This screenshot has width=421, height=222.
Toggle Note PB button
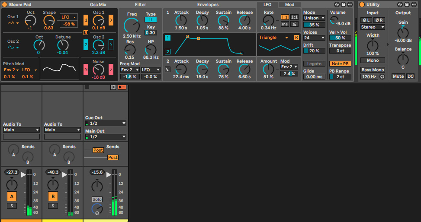tap(340, 64)
